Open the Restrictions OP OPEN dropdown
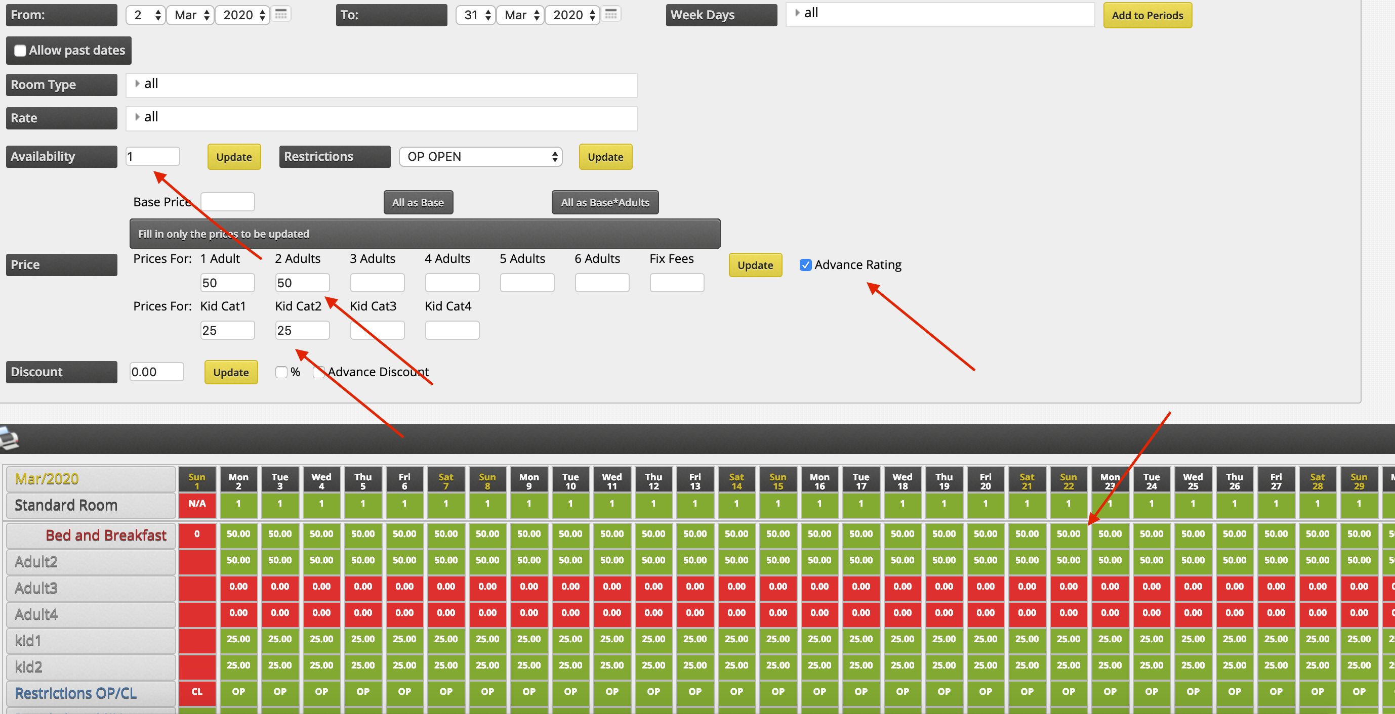The height and width of the screenshot is (714, 1395). click(480, 157)
